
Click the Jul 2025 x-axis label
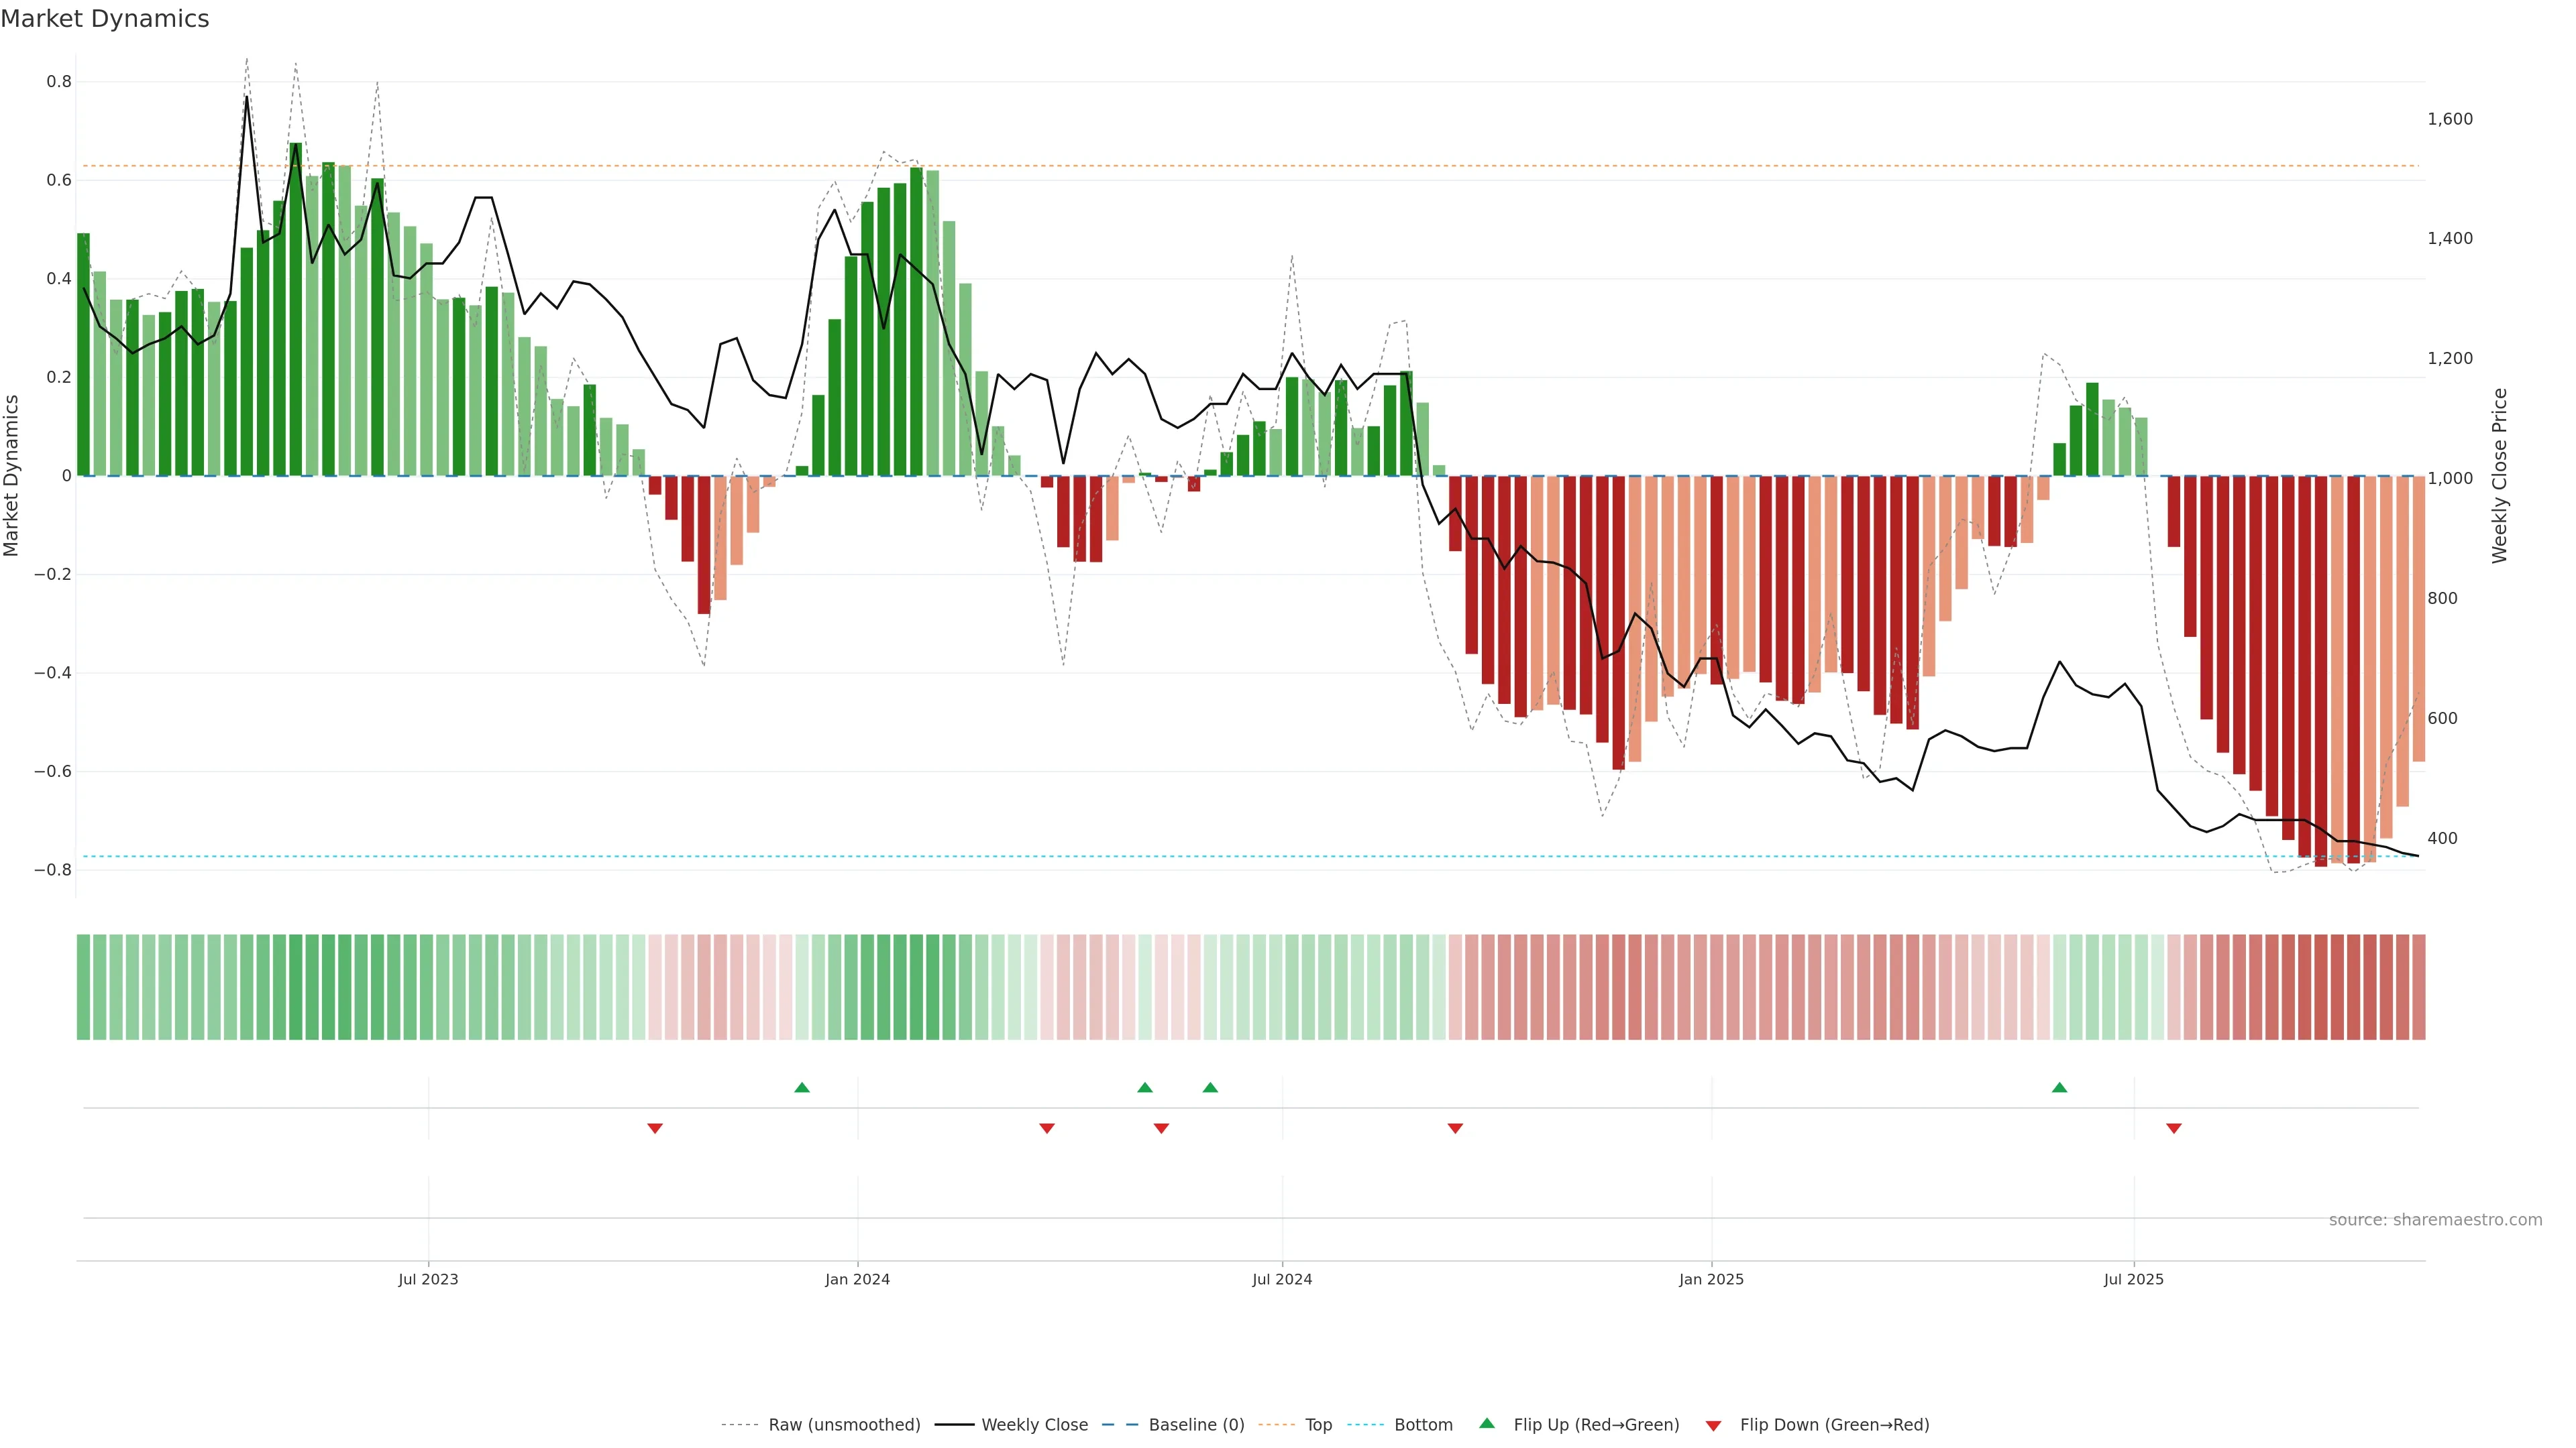(2133, 1279)
